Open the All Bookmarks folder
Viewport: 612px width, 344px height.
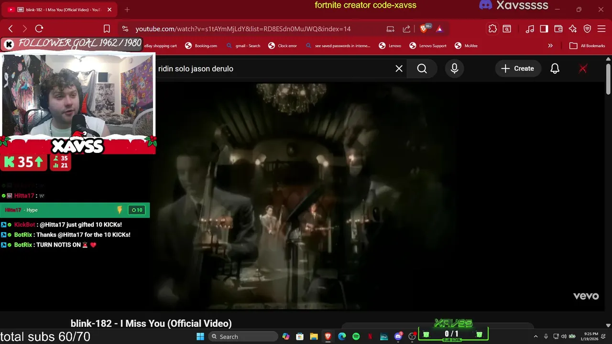click(x=587, y=46)
